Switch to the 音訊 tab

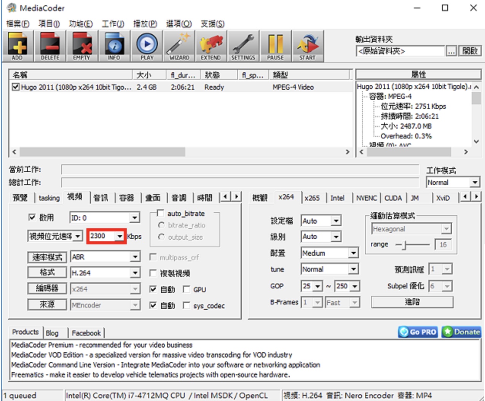(101, 198)
